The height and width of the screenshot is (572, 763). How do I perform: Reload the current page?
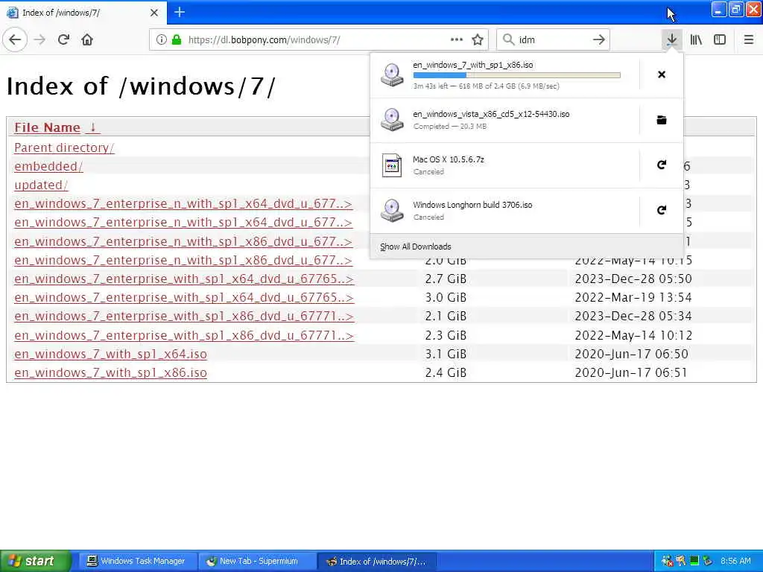click(63, 40)
